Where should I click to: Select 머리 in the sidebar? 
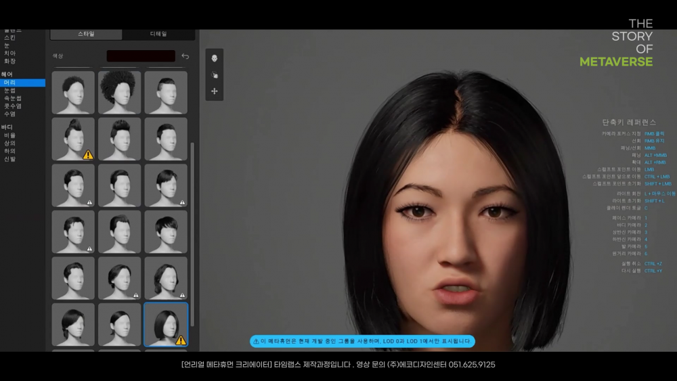coord(22,83)
